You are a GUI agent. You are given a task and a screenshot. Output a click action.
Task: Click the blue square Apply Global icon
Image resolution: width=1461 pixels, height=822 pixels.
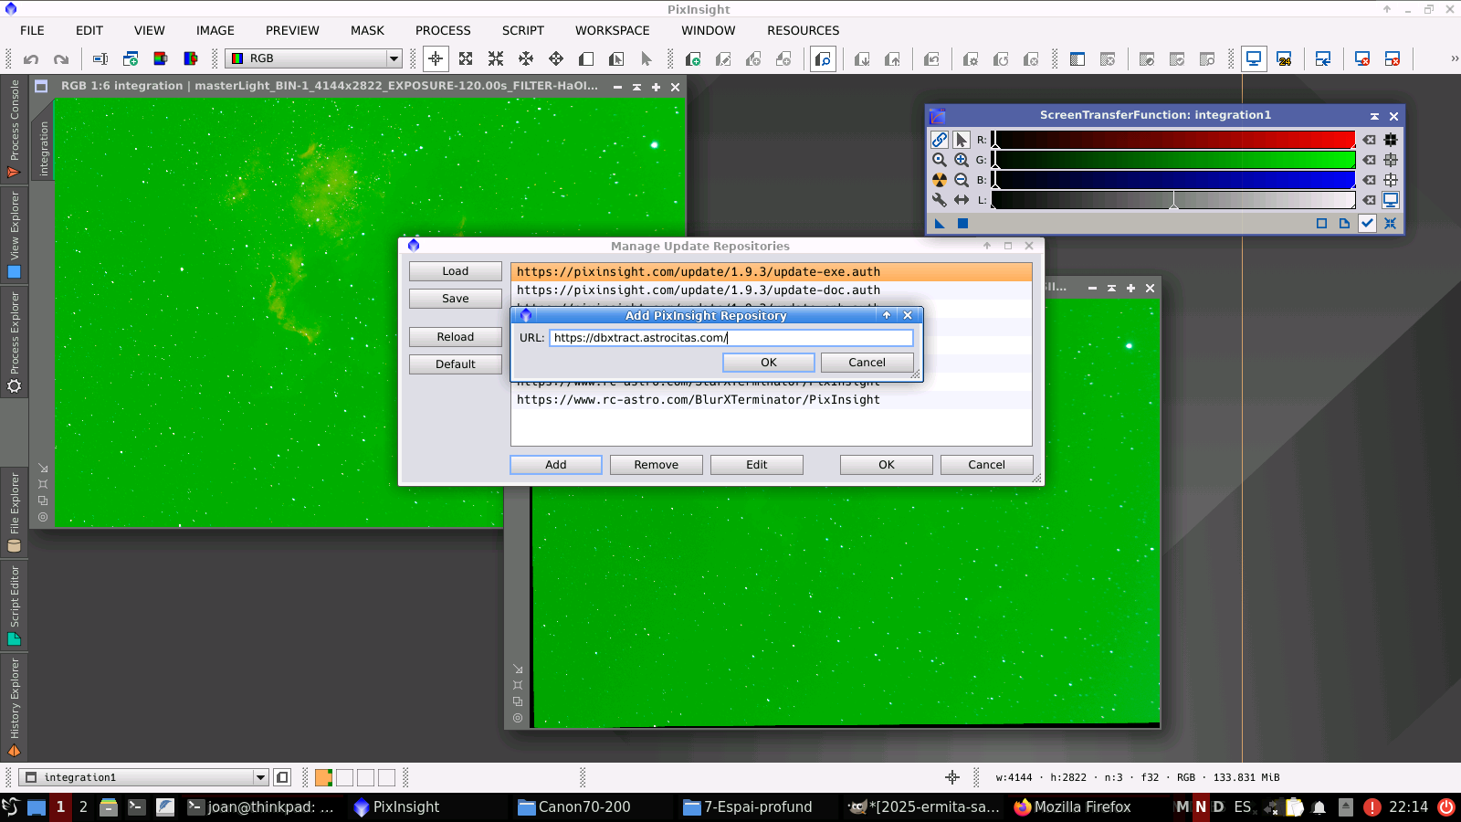tap(962, 224)
